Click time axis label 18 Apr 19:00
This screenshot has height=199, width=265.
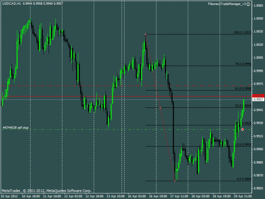222,196
